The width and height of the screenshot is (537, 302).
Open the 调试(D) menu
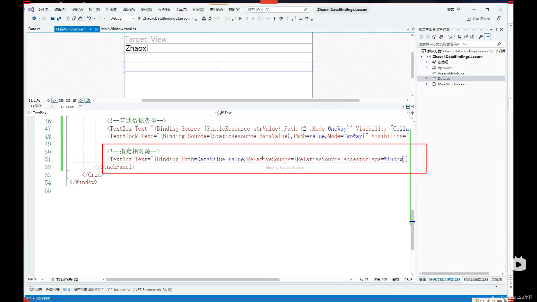click(129, 10)
